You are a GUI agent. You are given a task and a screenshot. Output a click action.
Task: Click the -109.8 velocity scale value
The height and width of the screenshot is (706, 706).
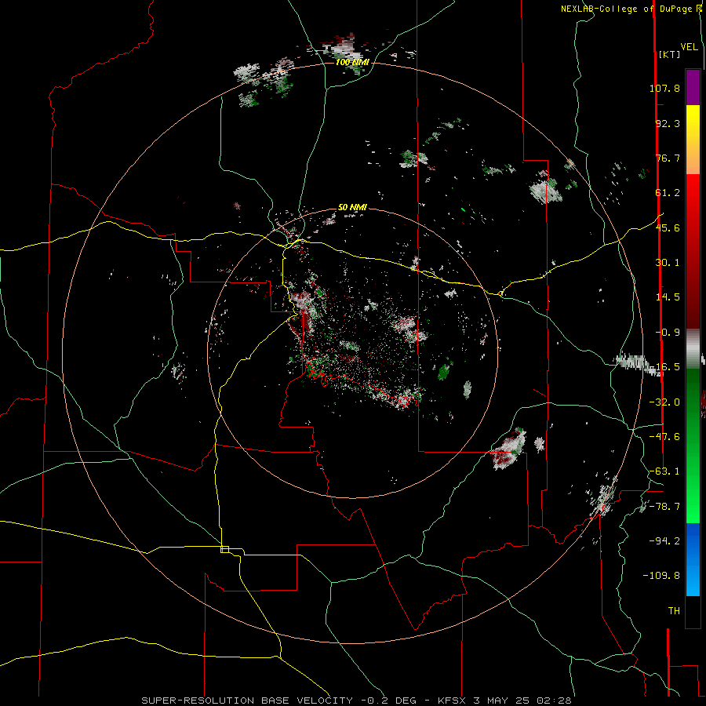pos(661,576)
